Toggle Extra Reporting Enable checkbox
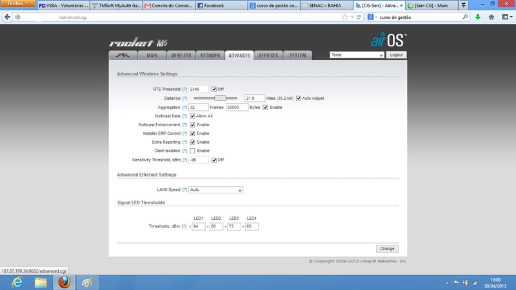Screen dimensions: 516x290 coord(192,142)
